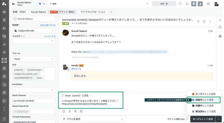Screen dimensions: 224x123
Task: Click the clipboard icon in composer toolbar
Action: pyautogui.click(x=81, y=111)
